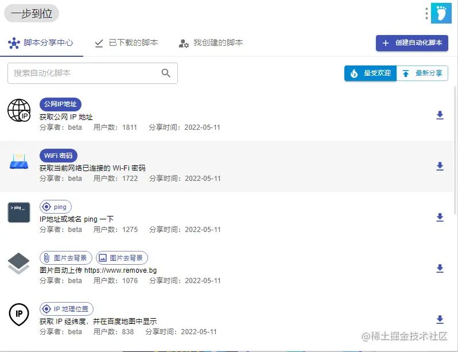
Task: Click user count 用户数：1275
Action: [x=115, y=230]
